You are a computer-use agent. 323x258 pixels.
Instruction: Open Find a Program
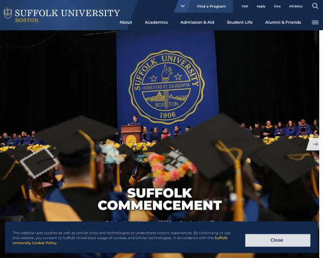coord(211,6)
